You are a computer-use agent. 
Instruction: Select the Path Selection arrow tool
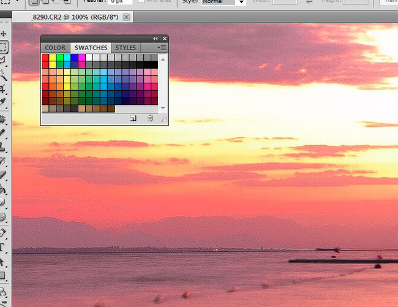(4, 262)
